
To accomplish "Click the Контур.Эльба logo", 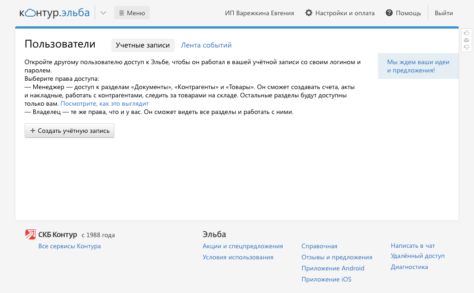I will (55, 12).
